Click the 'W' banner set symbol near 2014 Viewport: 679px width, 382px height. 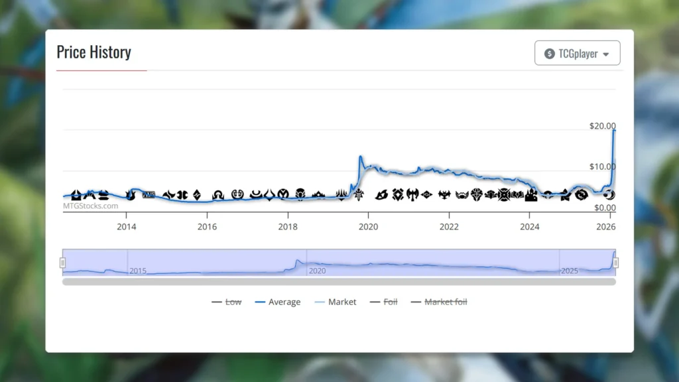tap(148, 194)
